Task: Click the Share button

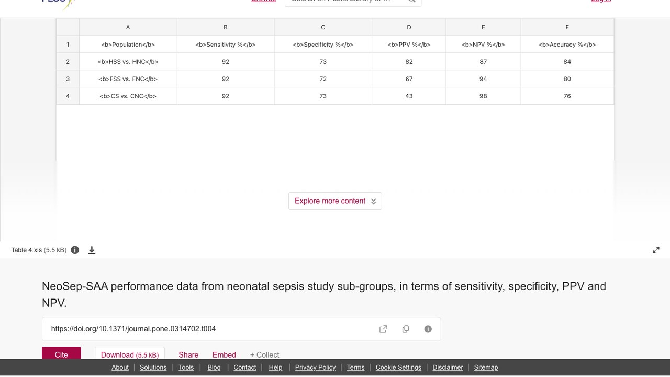Action: point(188,354)
